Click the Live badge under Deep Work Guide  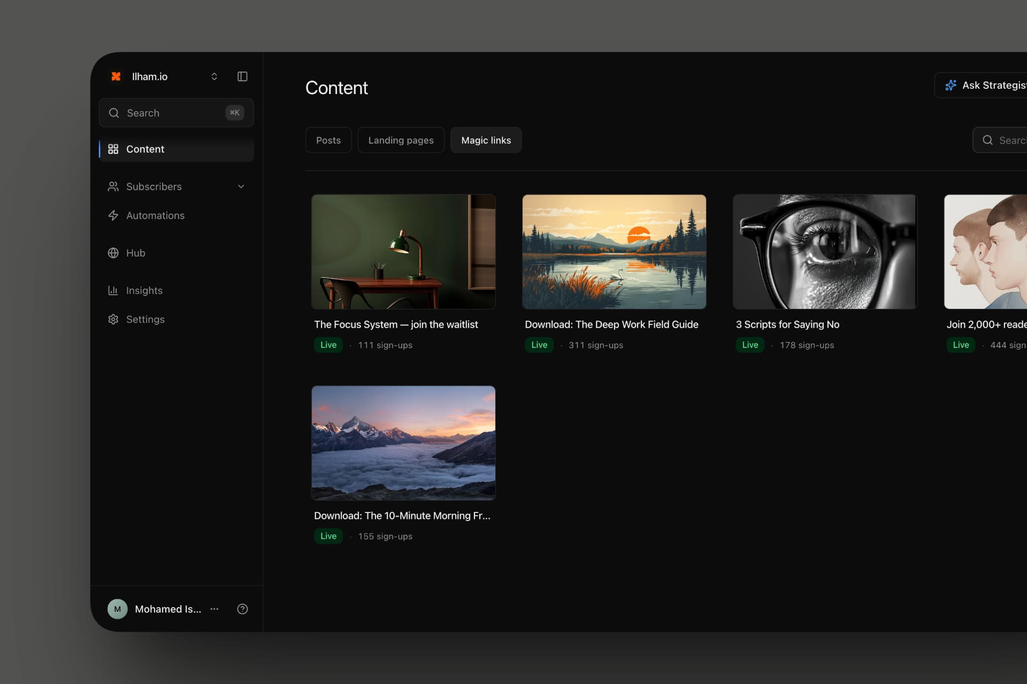click(x=539, y=345)
